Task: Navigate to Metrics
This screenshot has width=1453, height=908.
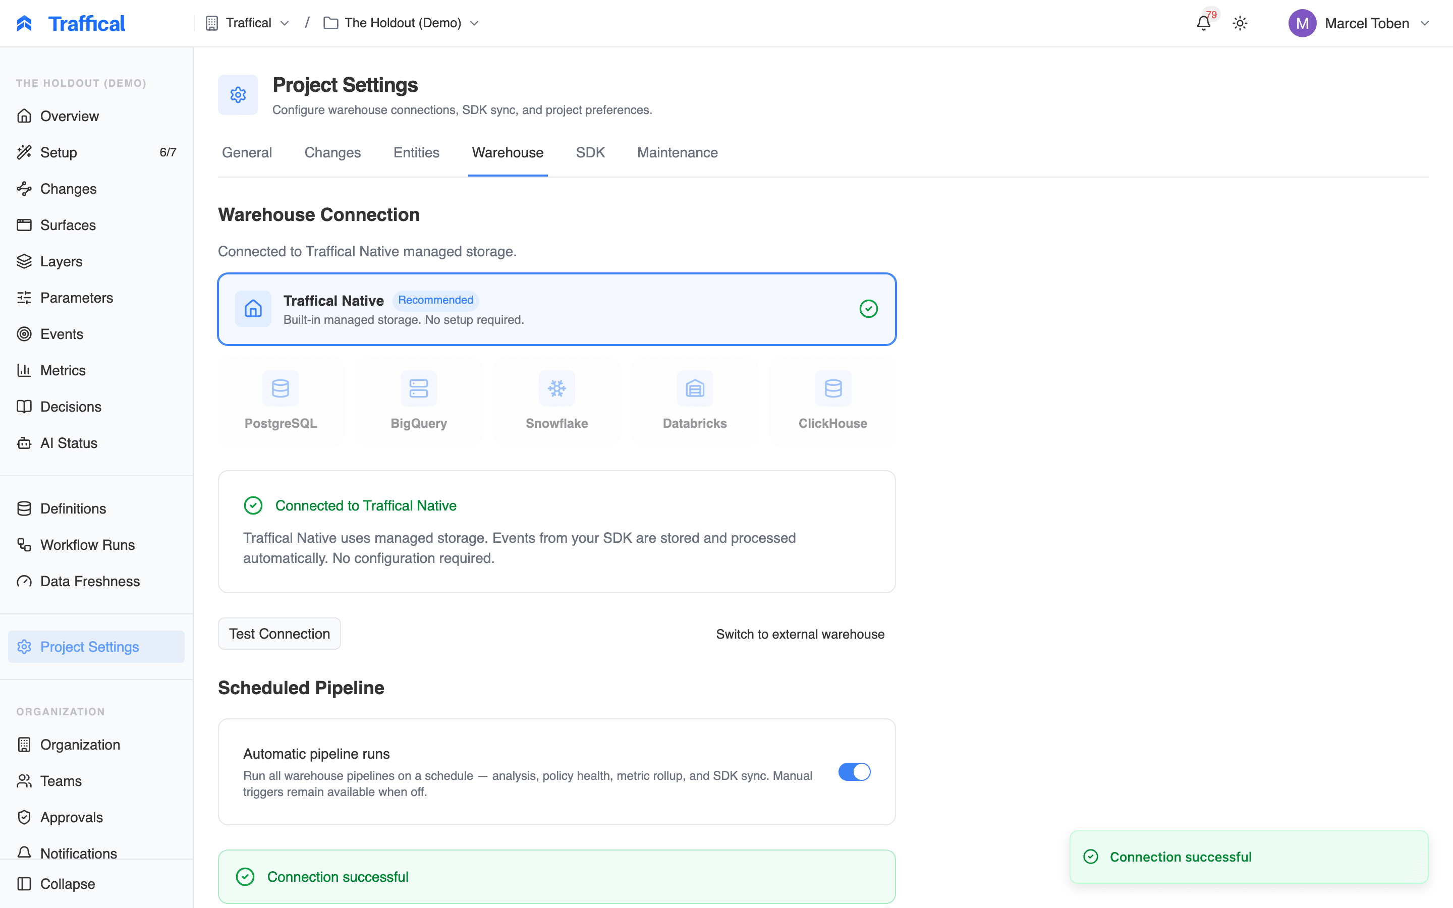Action: 96,371
